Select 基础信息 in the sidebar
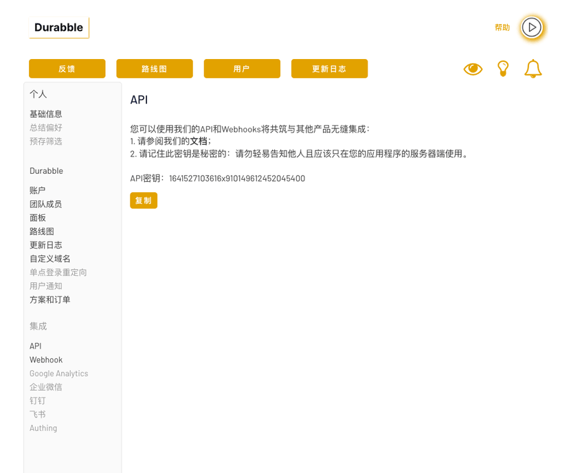This screenshot has width=569, height=473. 46,114
